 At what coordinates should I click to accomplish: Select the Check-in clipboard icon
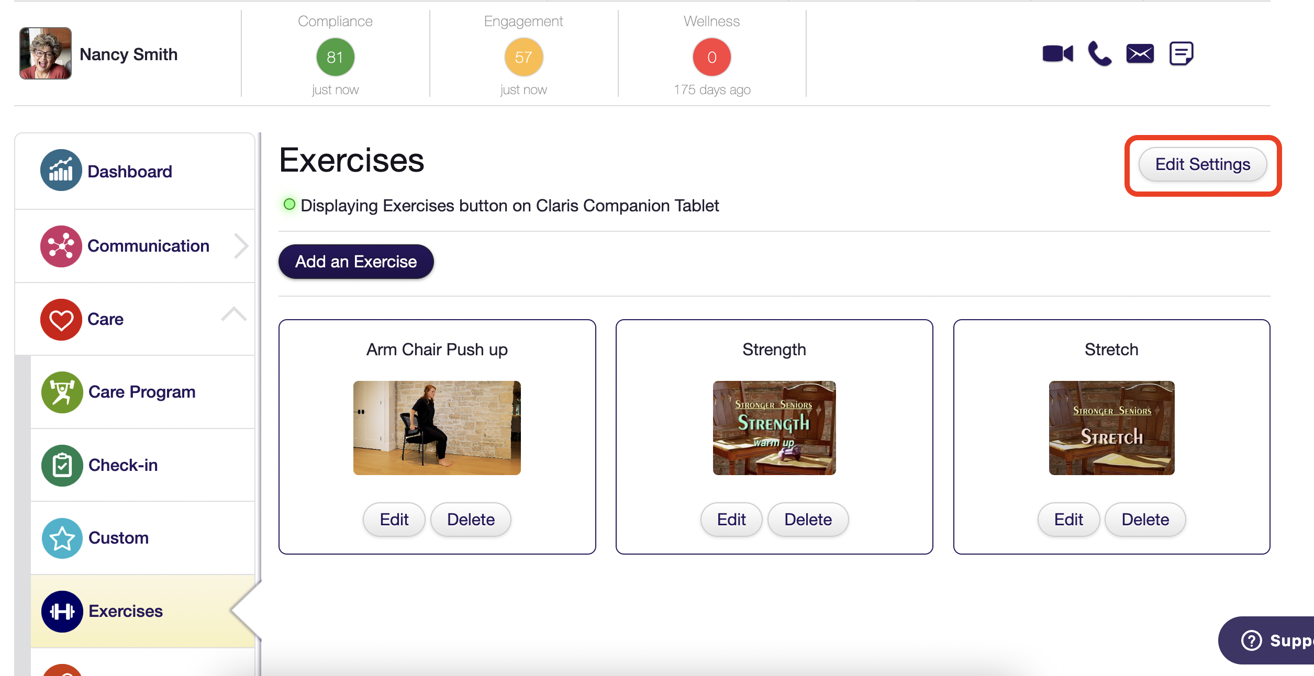tap(62, 465)
